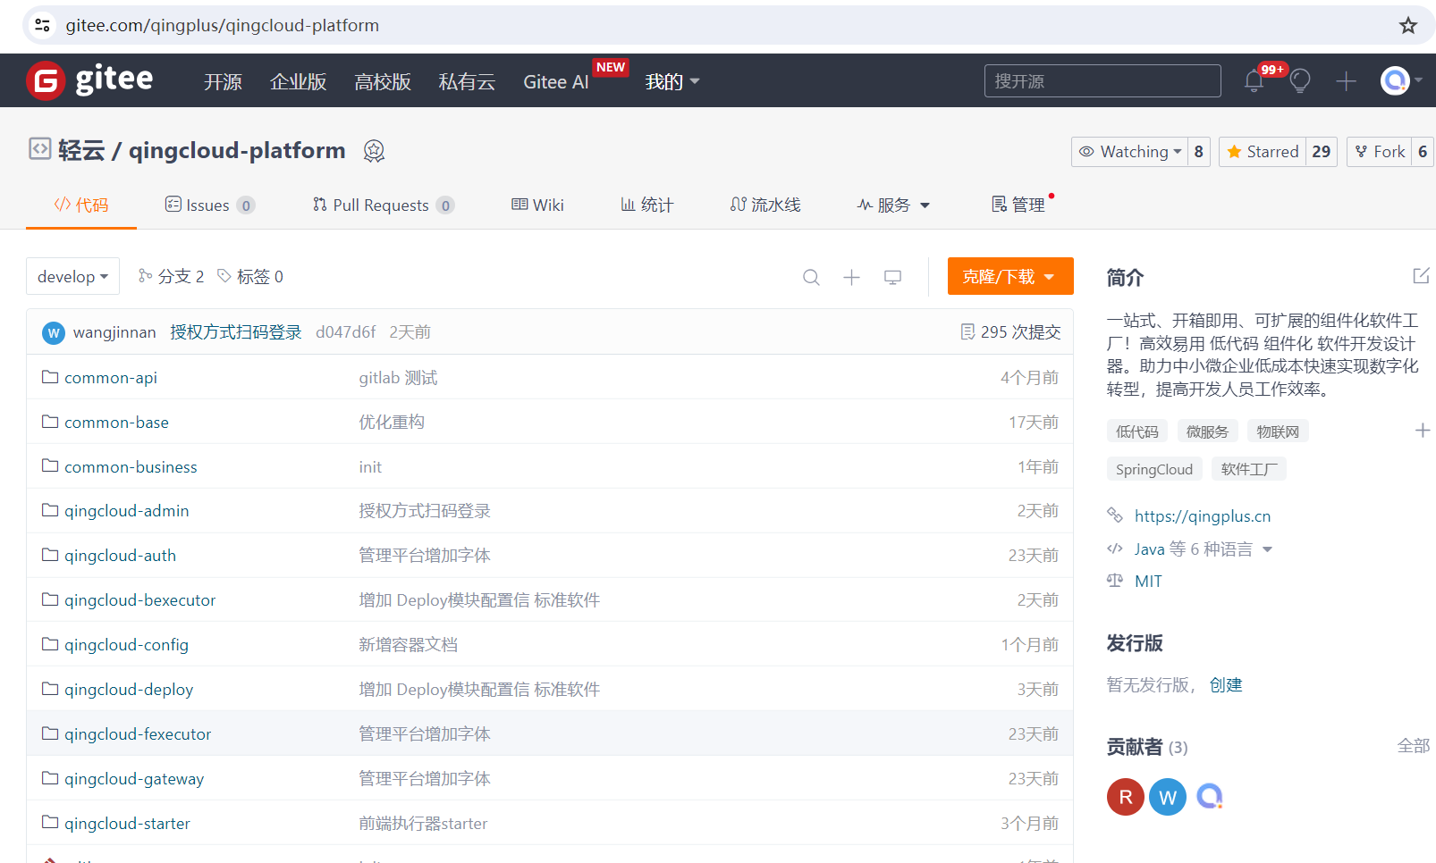
Task: Fork the repository
Action: [1380, 152]
